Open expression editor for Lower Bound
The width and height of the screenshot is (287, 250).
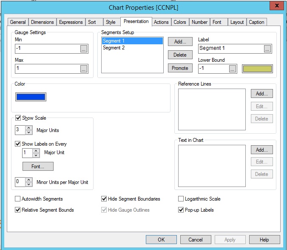click(232, 69)
